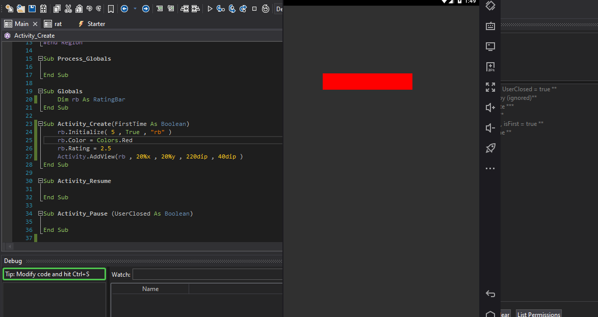Navigate forward with the blue right arrow

[146, 9]
